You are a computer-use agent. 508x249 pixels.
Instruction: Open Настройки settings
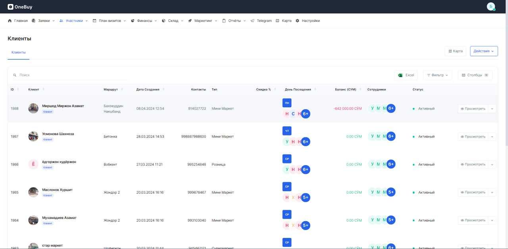[x=308, y=21]
